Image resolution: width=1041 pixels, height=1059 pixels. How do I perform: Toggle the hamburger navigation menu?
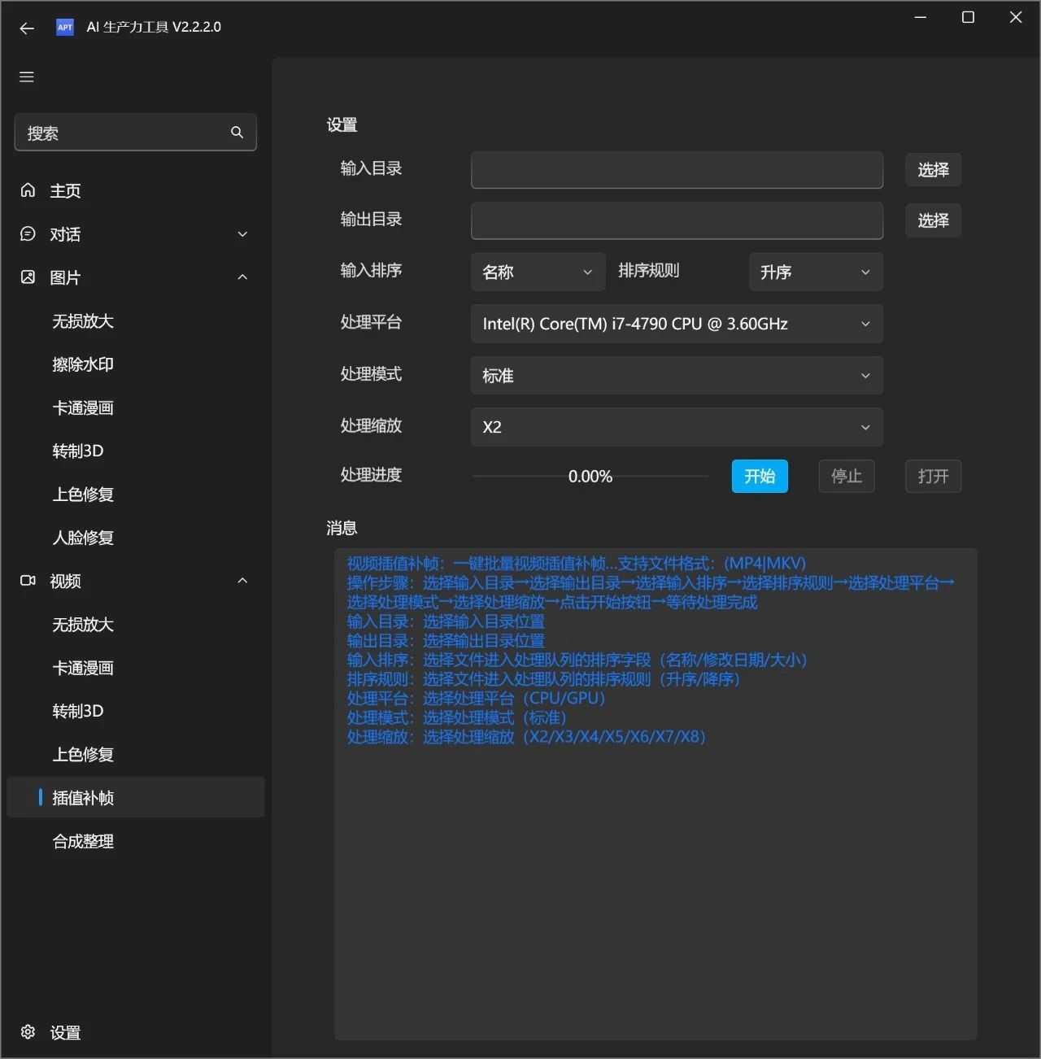tap(27, 77)
